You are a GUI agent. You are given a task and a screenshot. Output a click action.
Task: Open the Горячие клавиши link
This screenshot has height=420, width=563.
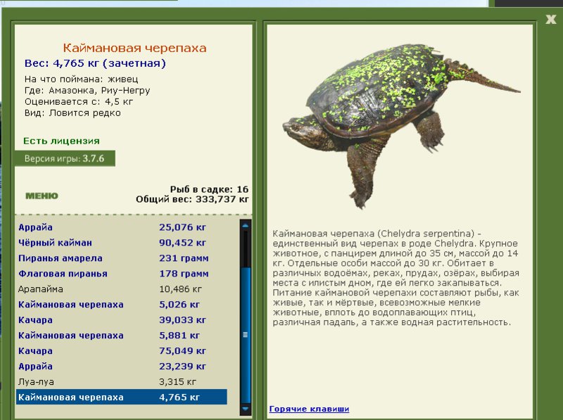click(309, 409)
